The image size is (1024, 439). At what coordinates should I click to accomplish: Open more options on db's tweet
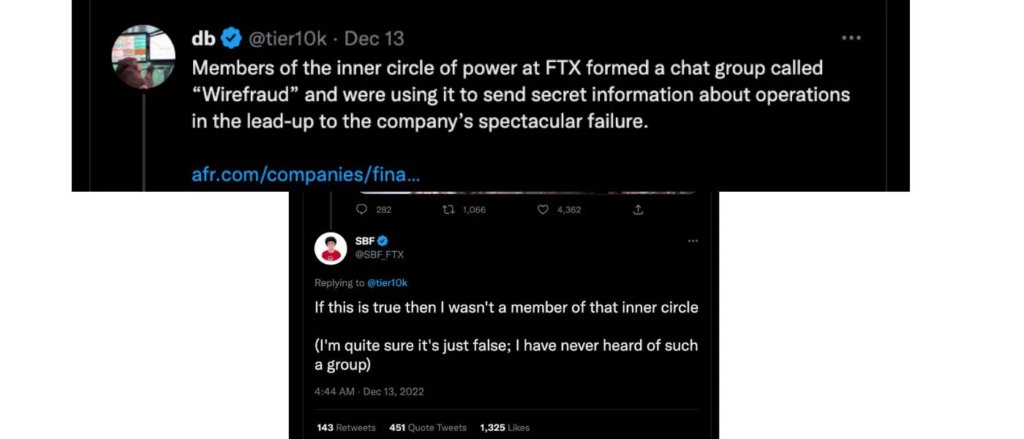pyautogui.click(x=851, y=38)
